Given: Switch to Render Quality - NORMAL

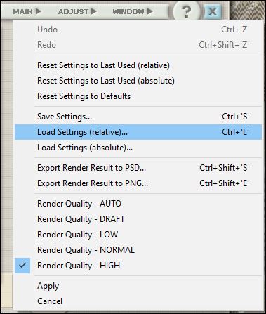Looking at the screenshot, I should point(138,250).
